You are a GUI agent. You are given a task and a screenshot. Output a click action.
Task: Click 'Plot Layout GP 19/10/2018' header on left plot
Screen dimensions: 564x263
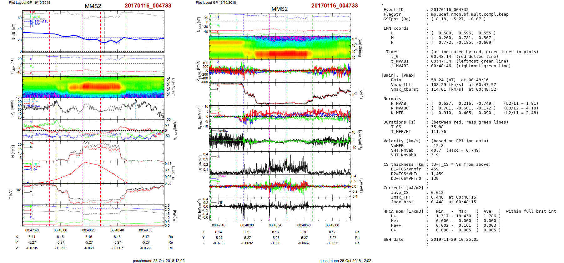[x=29, y=3]
